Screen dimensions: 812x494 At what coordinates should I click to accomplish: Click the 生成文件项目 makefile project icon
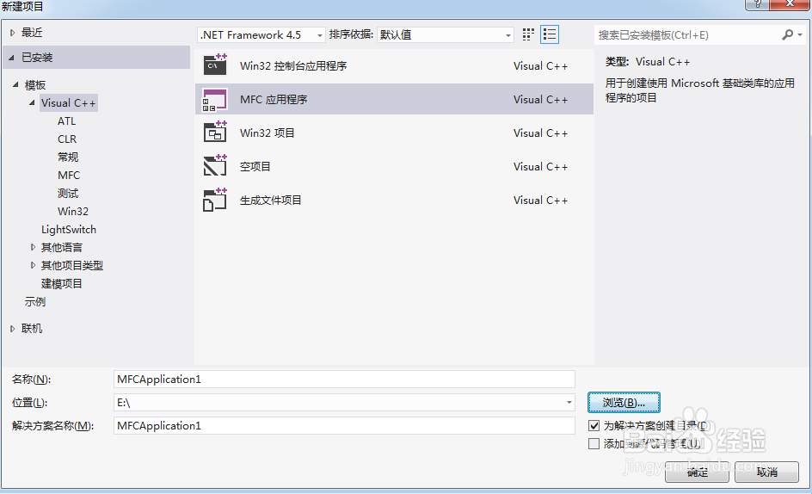point(215,200)
